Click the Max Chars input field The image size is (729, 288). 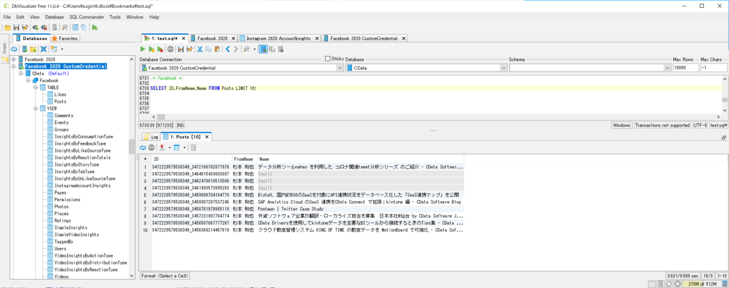(713, 68)
